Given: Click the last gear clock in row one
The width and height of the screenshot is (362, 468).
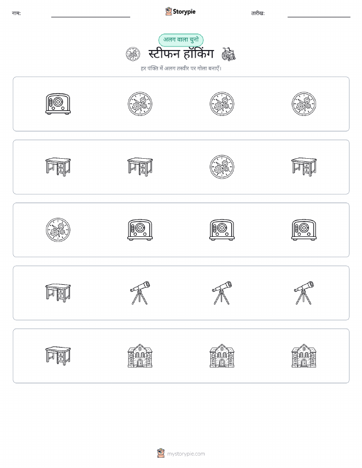Looking at the screenshot, I should pos(304,104).
